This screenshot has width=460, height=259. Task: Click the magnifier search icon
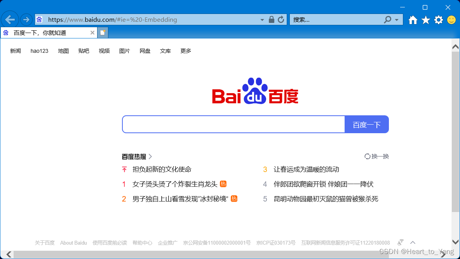pos(387,20)
